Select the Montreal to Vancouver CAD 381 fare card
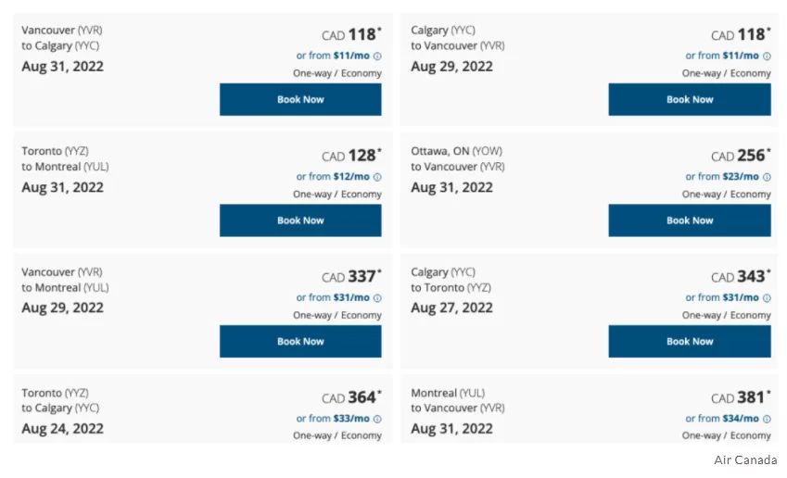This screenshot has height=478, width=787. (590, 409)
